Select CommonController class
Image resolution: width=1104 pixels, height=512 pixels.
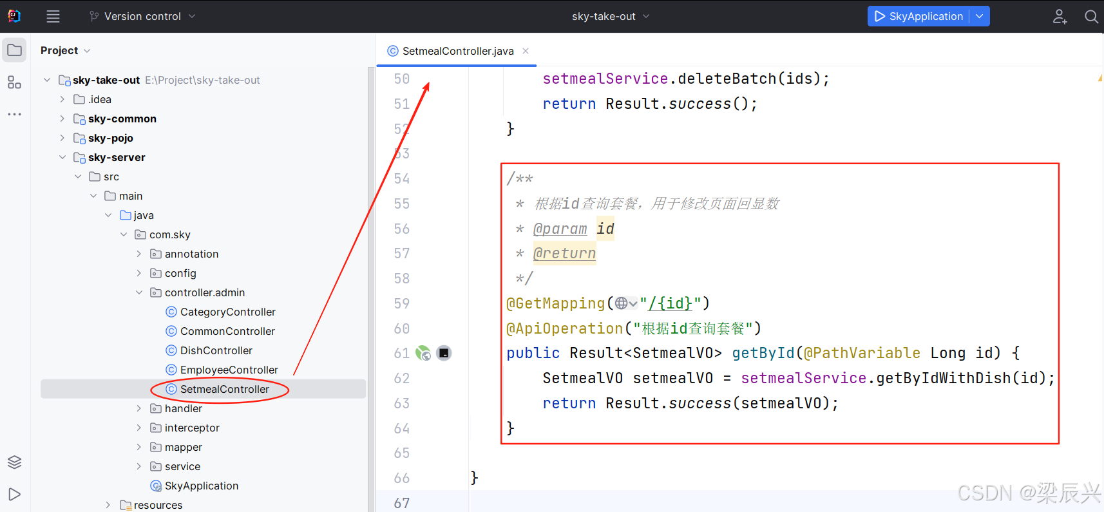[227, 331]
